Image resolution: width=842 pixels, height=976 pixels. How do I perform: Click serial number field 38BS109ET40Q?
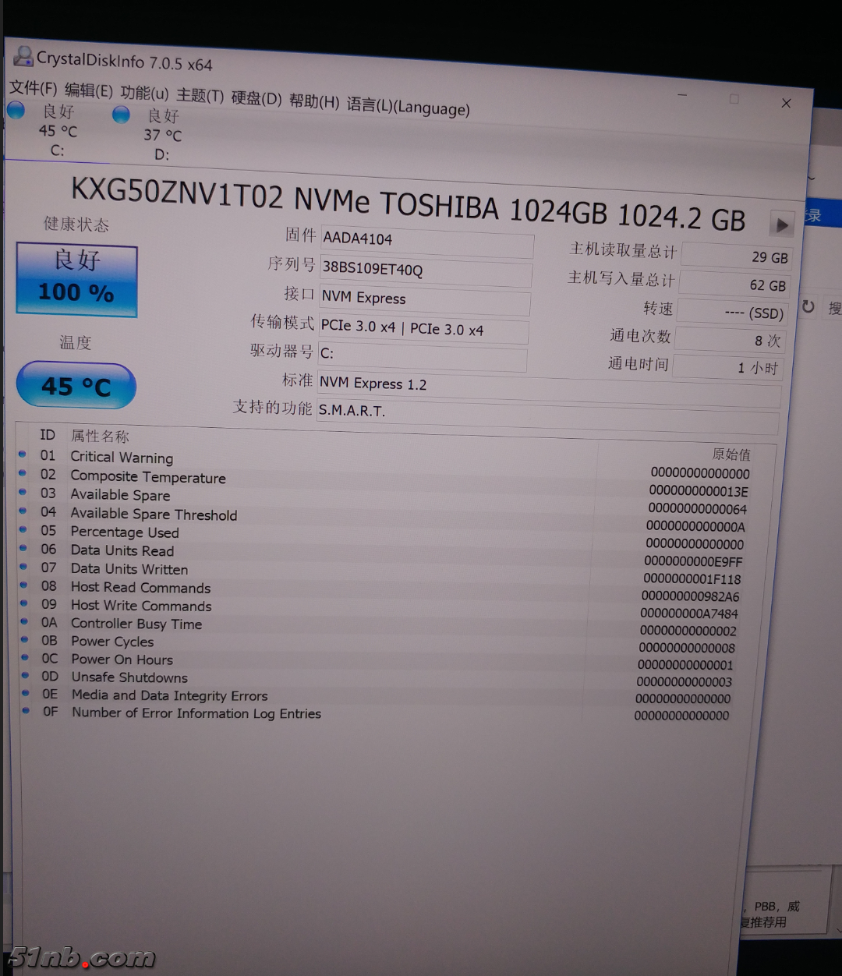(x=426, y=271)
